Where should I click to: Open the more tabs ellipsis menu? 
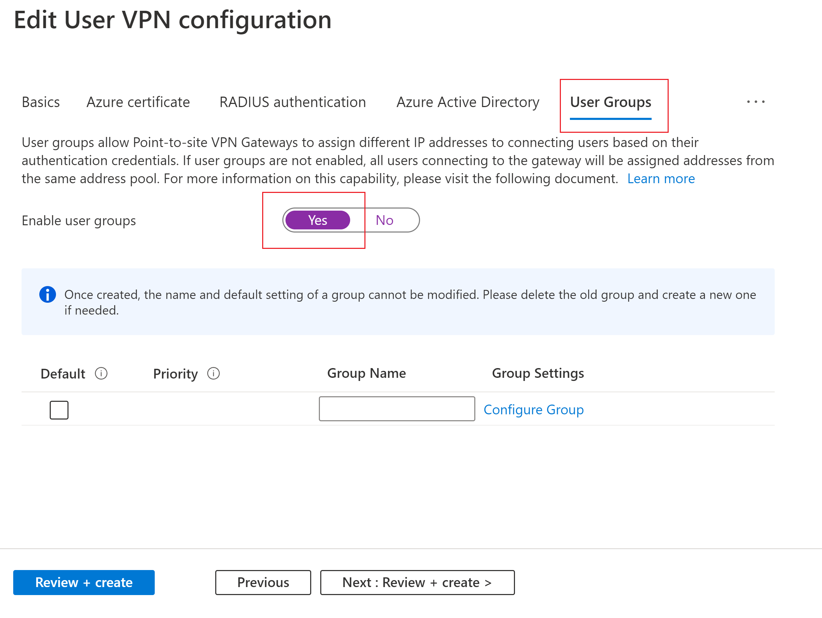coord(756,102)
